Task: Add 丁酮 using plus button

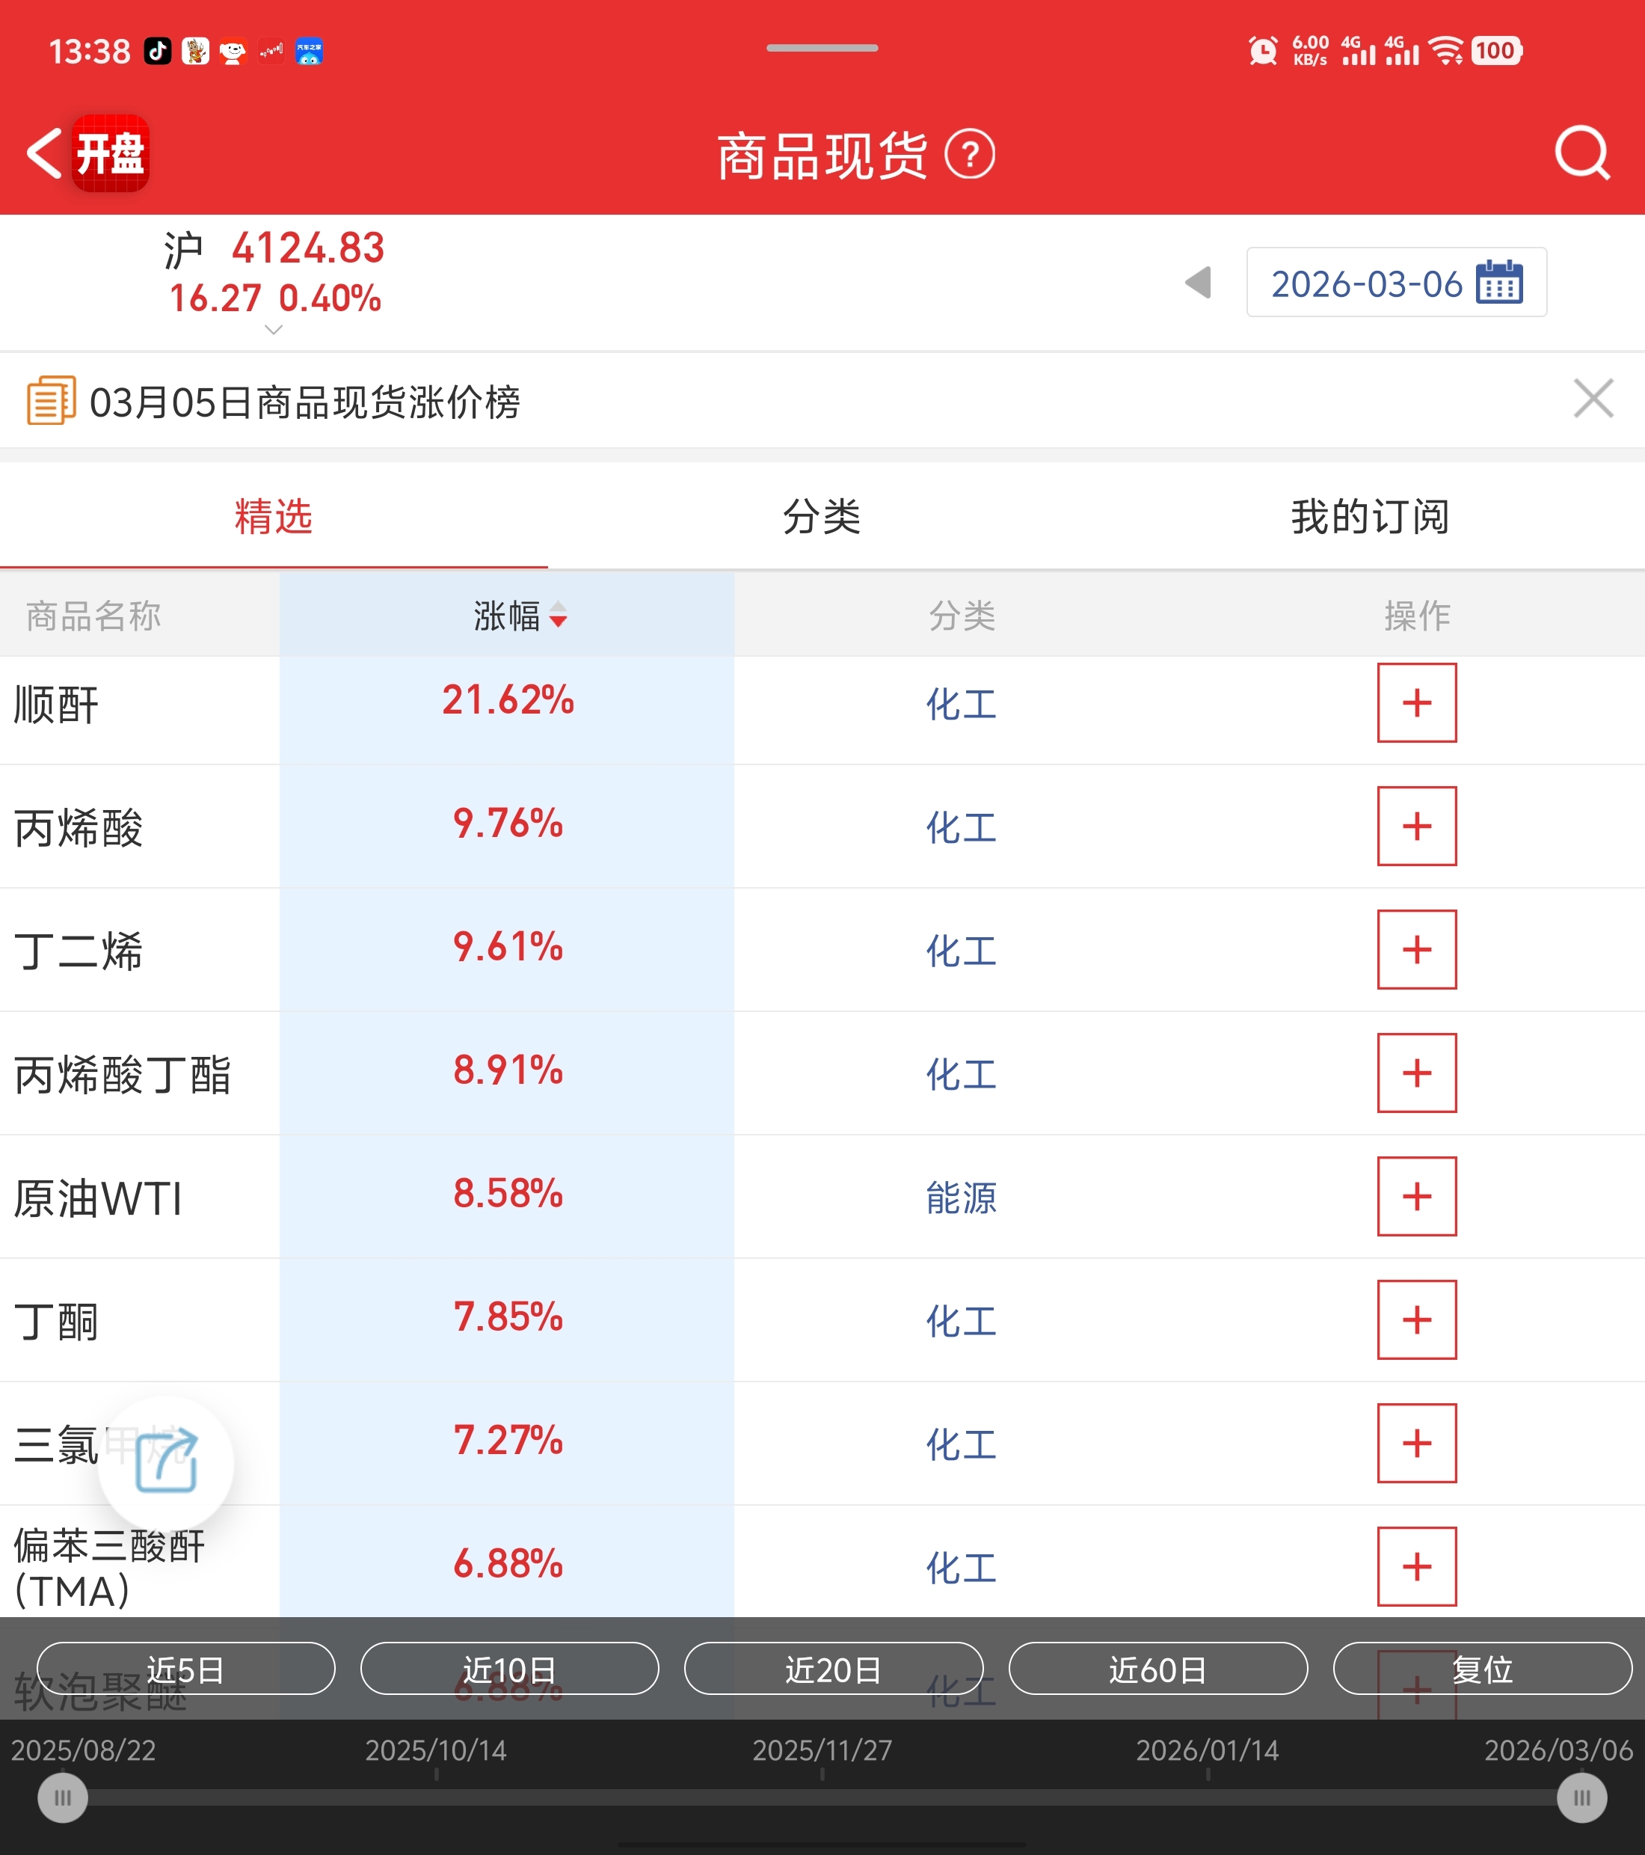Action: tap(1415, 1319)
